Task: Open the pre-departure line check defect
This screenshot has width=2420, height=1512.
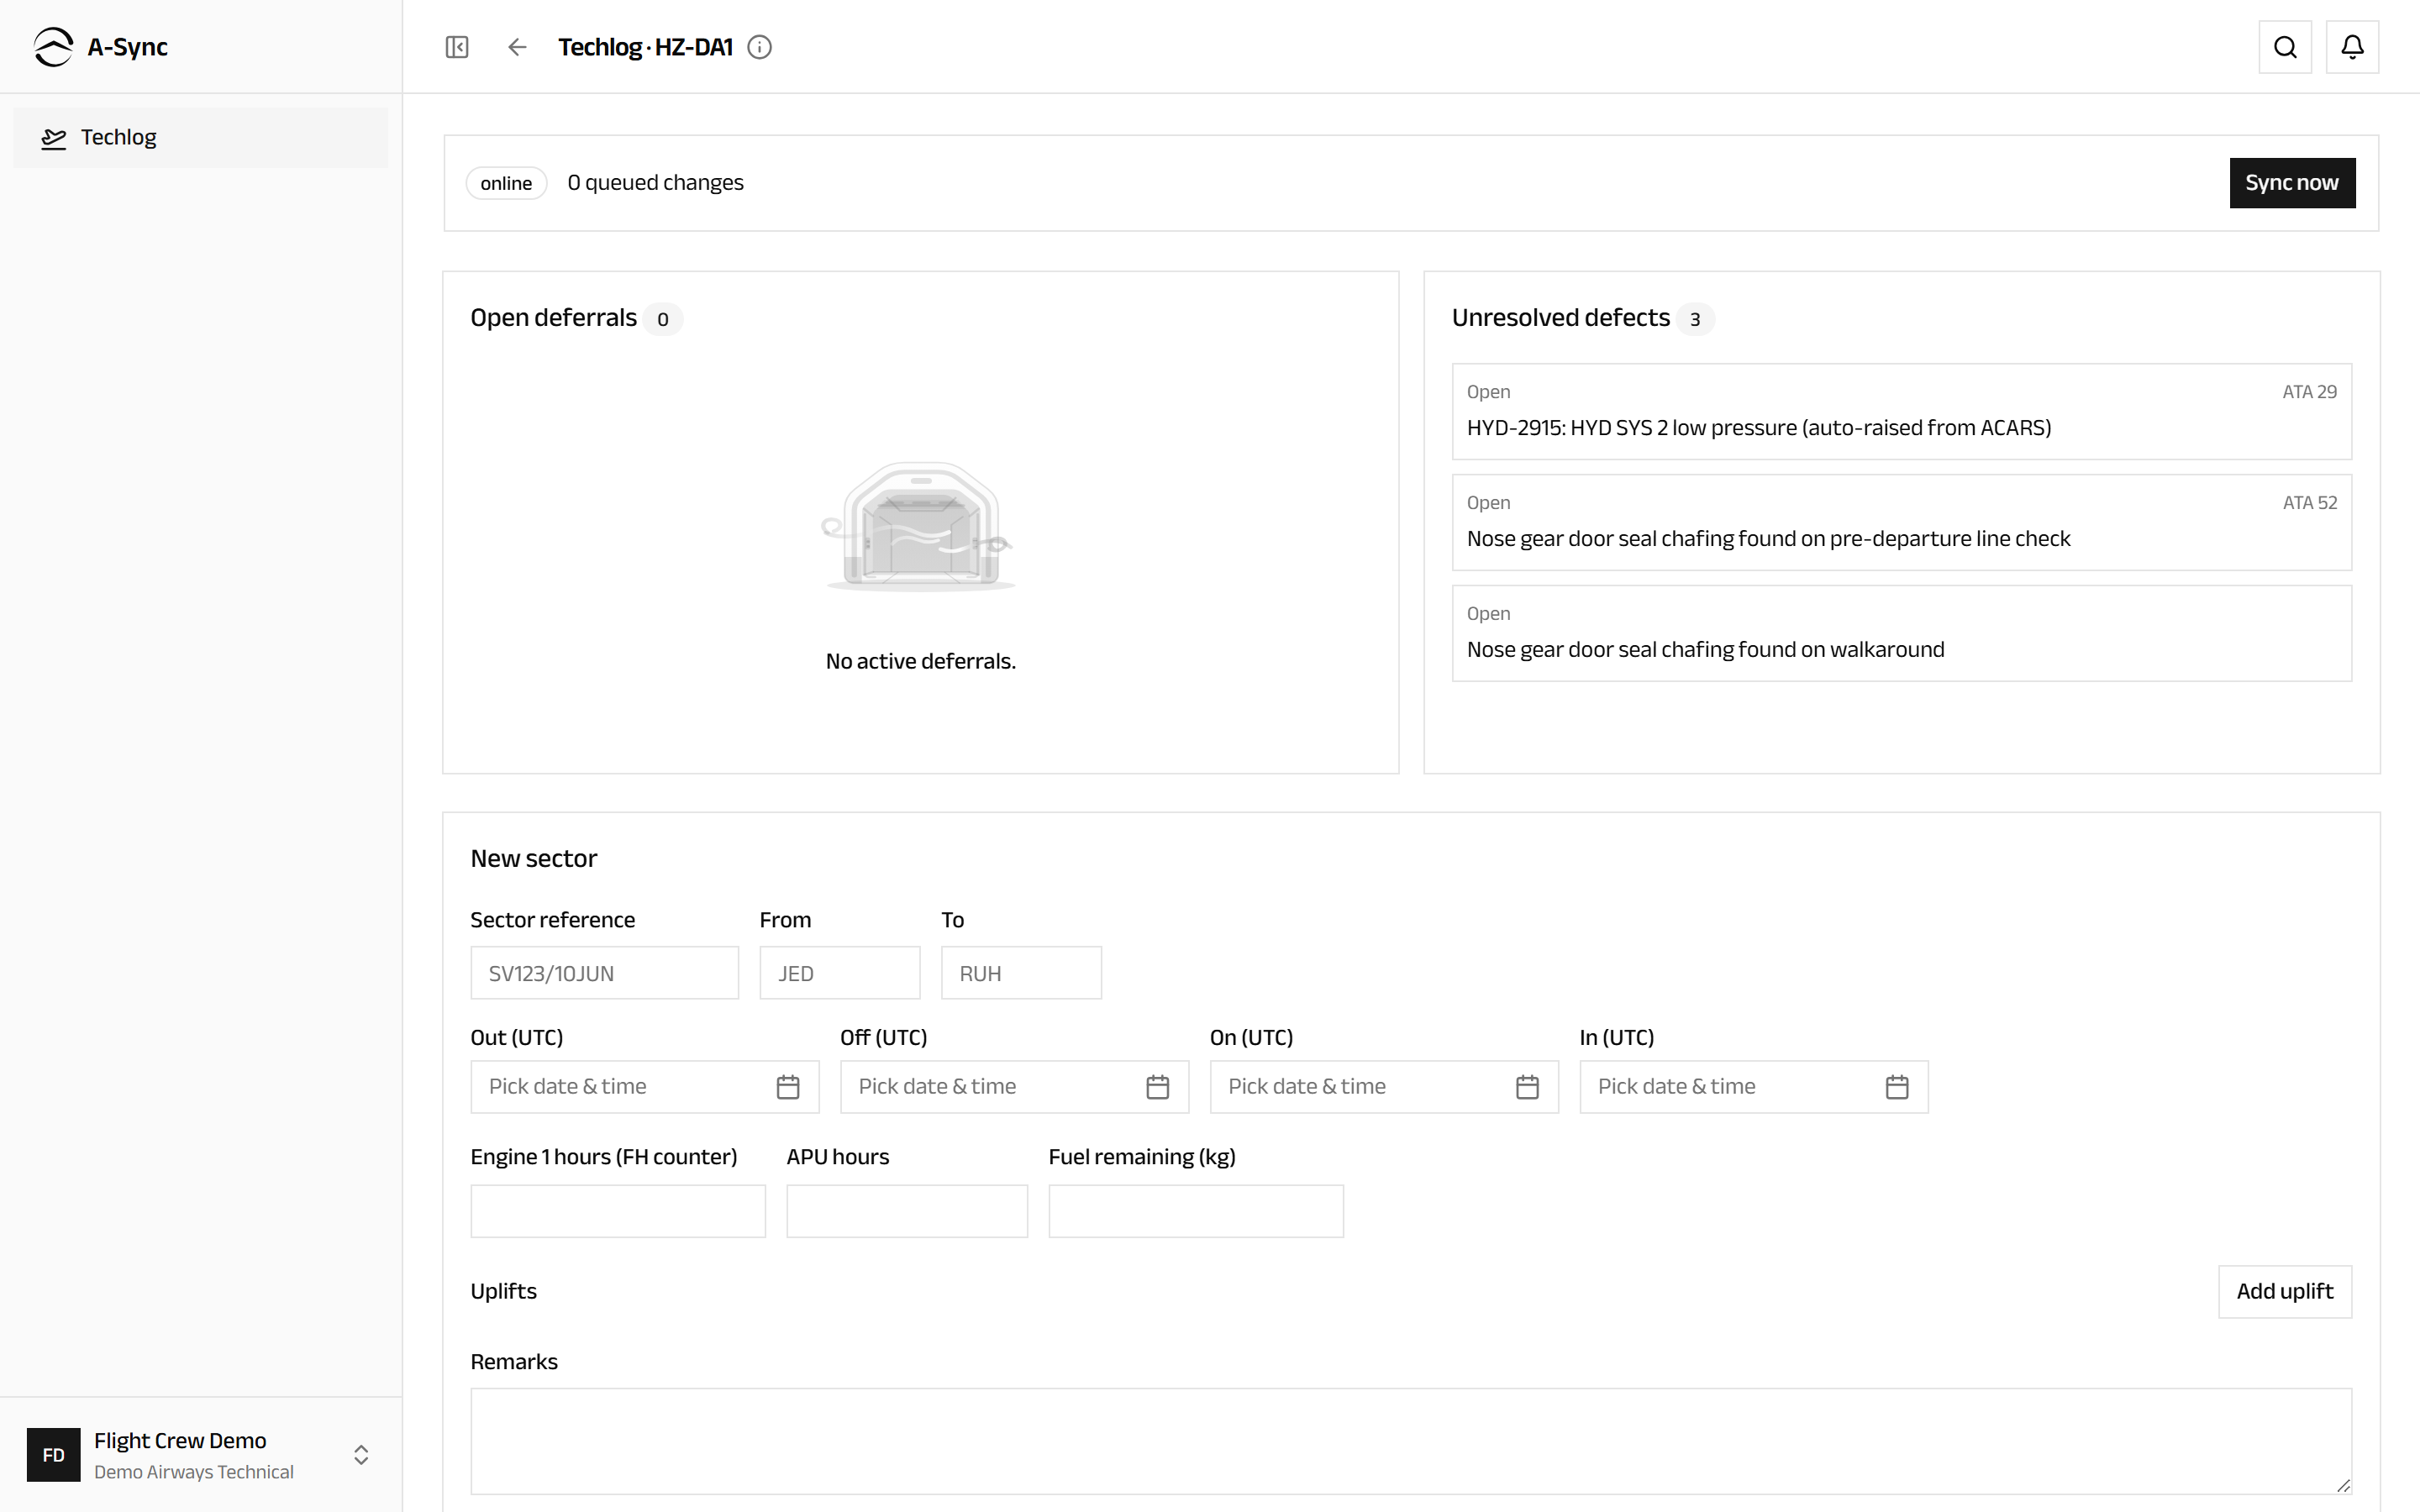Action: coord(1902,523)
